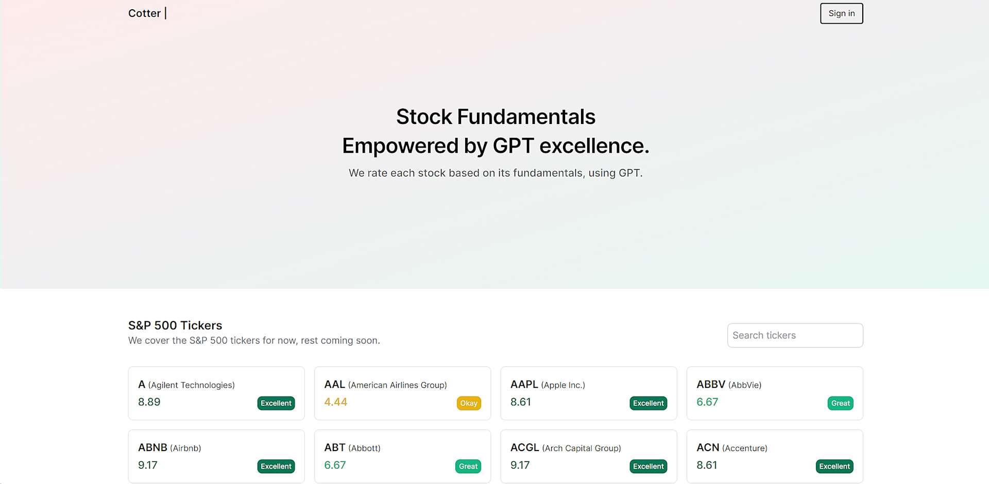Open the Cotter home logo link
This screenshot has width=989, height=484.
[145, 13]
